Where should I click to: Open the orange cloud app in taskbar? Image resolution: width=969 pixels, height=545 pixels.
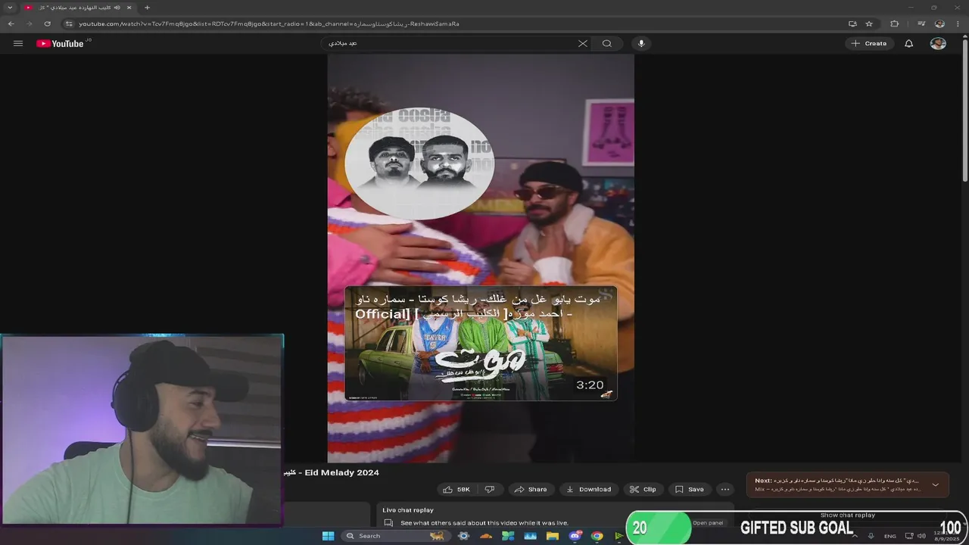tap(486, 536)
